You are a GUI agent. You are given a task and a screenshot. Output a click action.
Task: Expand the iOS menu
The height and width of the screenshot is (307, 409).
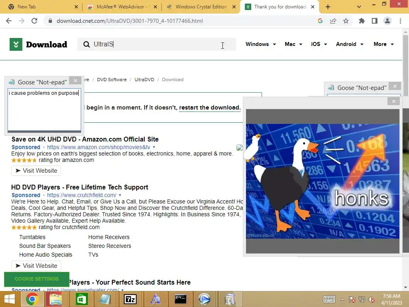tap(319, 44)
